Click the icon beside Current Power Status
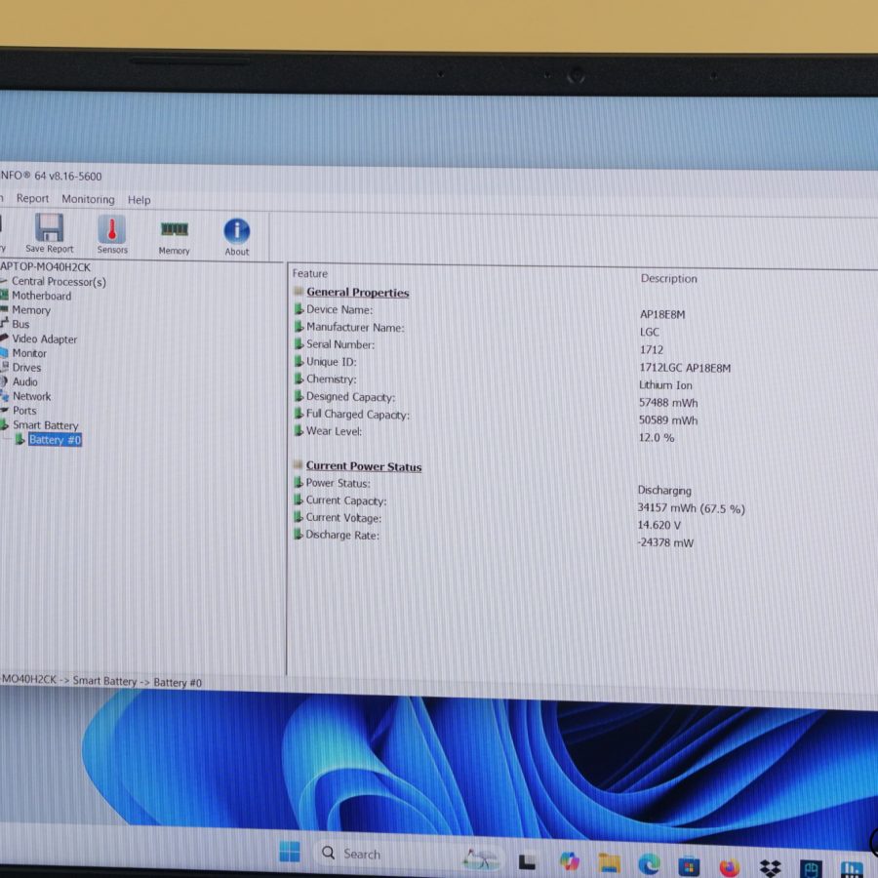Screen dimensions: 878x878 (x=299, y=464)
